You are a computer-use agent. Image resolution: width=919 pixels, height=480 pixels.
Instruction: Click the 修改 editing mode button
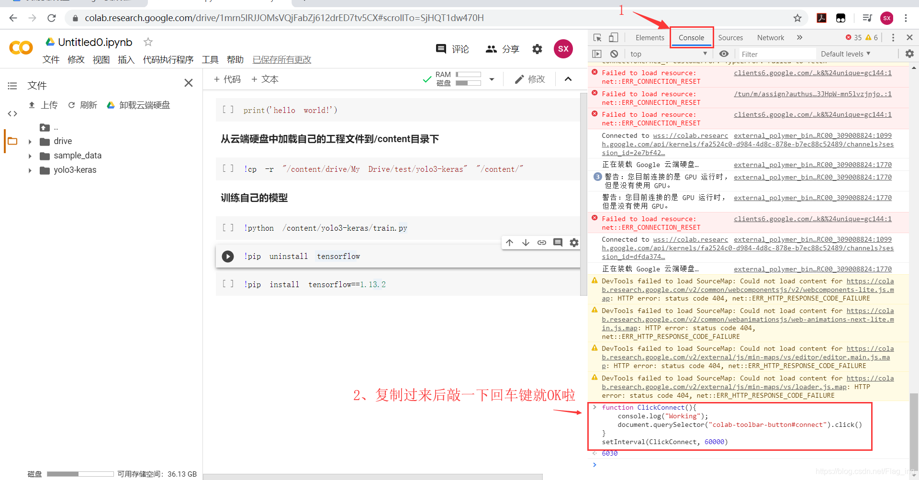pyautogui.click(x=530, y=79)
